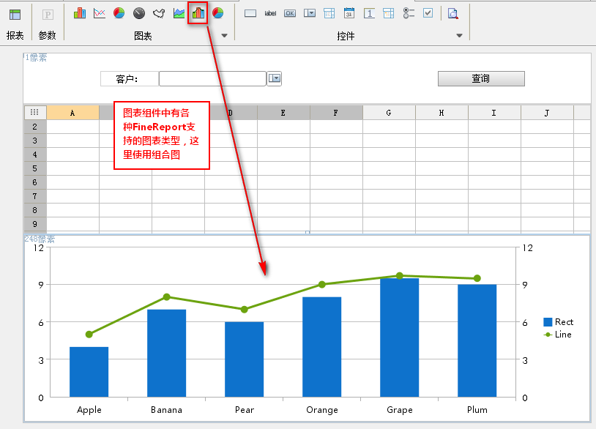Add the radio button group widget

click(x=409, y=13)
